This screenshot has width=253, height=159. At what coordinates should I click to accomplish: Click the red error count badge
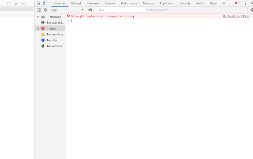237,3
